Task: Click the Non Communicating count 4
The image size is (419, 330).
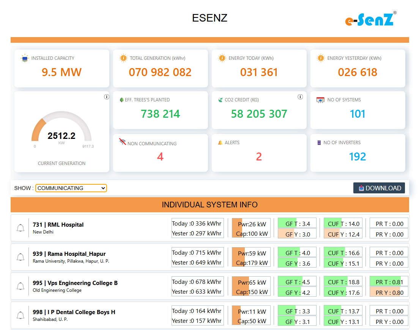Action: click(x=160, y=156)
